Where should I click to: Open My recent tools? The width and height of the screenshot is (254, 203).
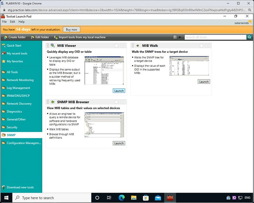coord(17,53)
